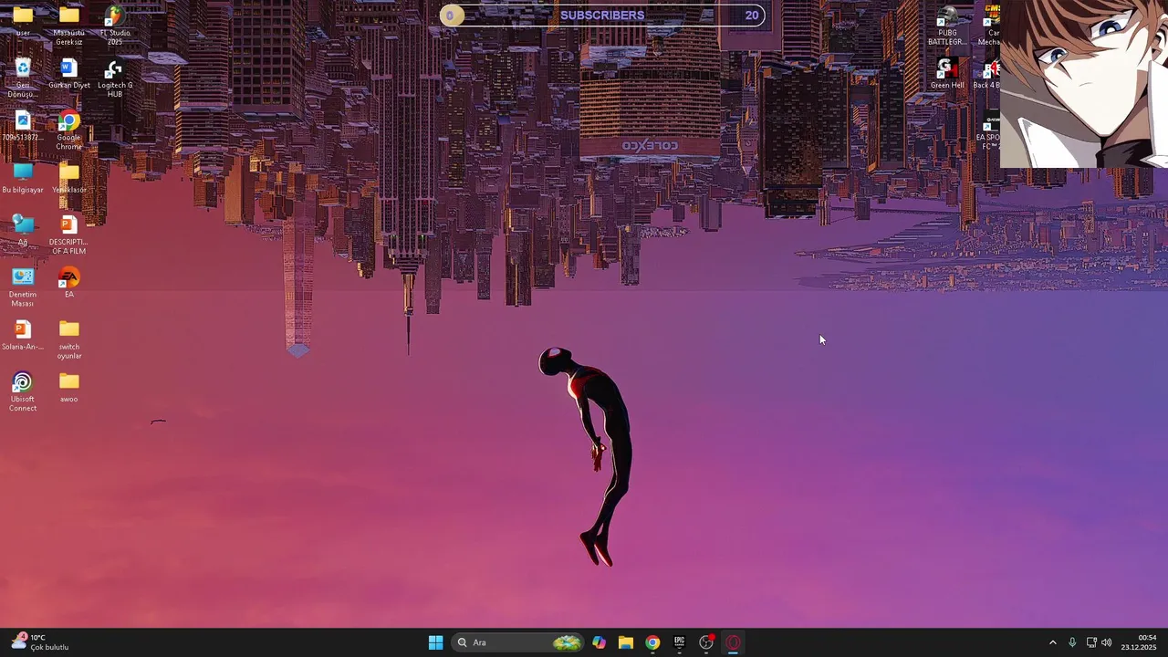Select the 709s51387 image file
Viewport: 1168px width, 657px height.
click(x=23, y=126)
